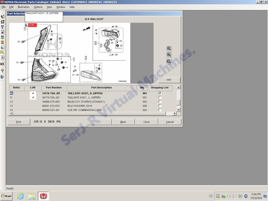Image resolution: width=268 pixels, height=201 pixels.
Task: Click the topmost icon in the left toolbar
Action: coord(2,17)
